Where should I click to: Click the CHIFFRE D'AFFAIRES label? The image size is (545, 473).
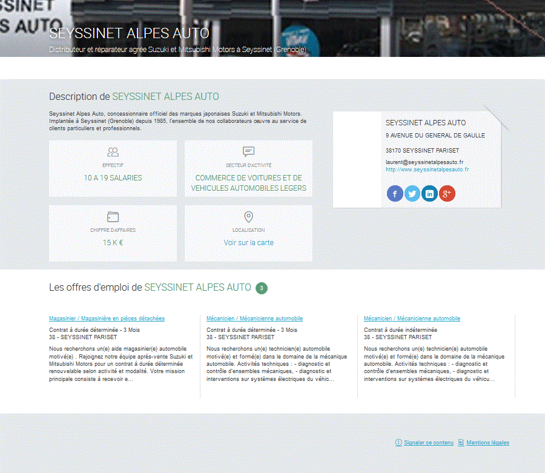point(113,230)
